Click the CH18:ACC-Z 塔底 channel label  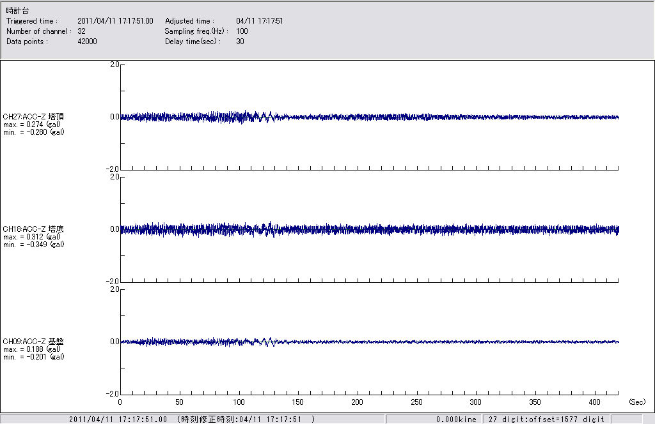33,229
